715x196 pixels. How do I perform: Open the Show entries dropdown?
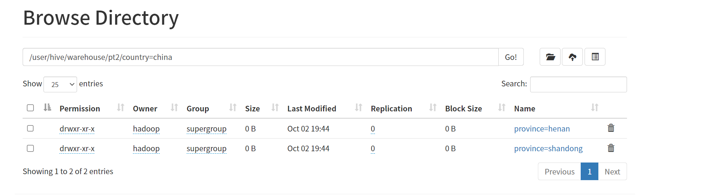(60, 84)
